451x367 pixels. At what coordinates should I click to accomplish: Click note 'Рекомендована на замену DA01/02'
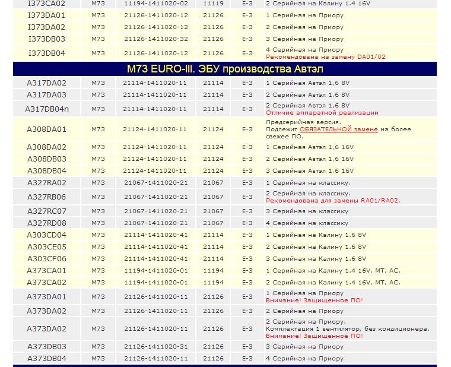coord(326,56)
